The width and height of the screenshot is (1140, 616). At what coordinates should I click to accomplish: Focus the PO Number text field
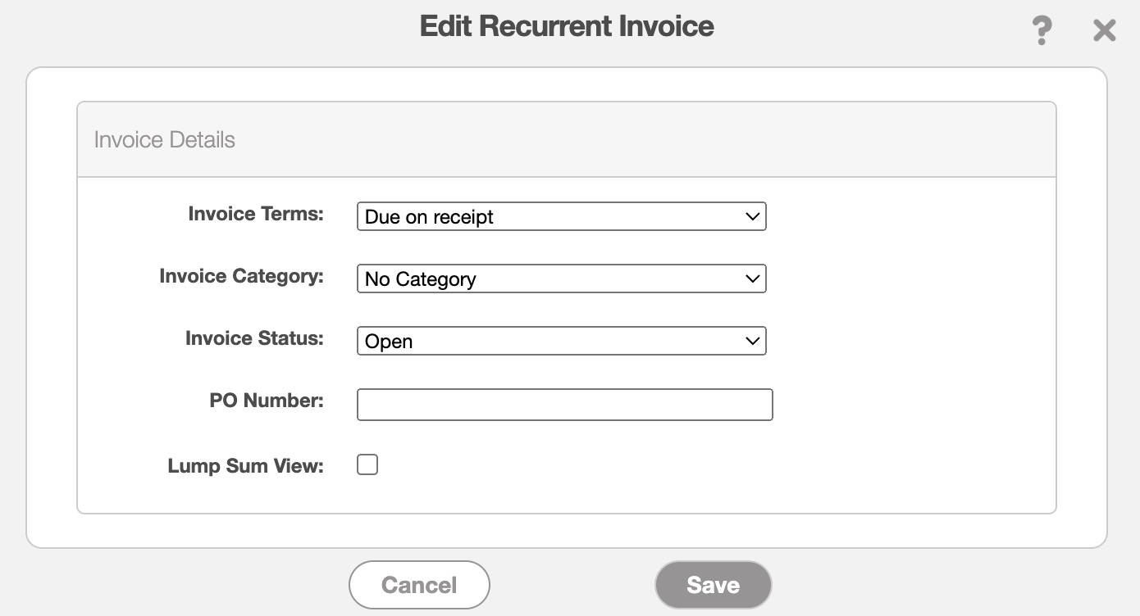point(564,405)
